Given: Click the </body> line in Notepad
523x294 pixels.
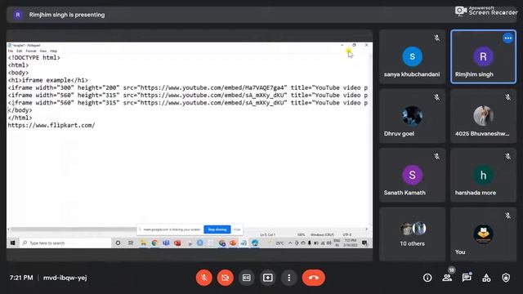Looking at the screenshot, I should [x=20, y=110].
